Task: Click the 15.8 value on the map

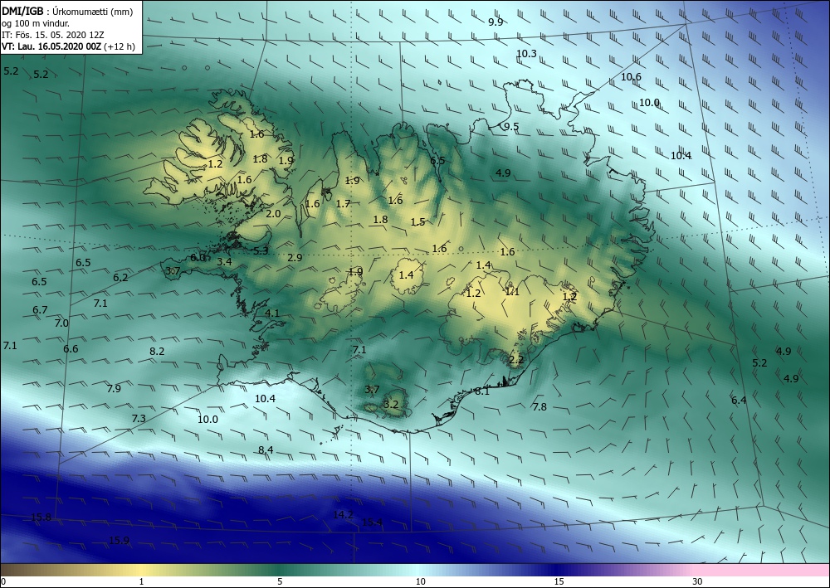Action: coord(41,518)
